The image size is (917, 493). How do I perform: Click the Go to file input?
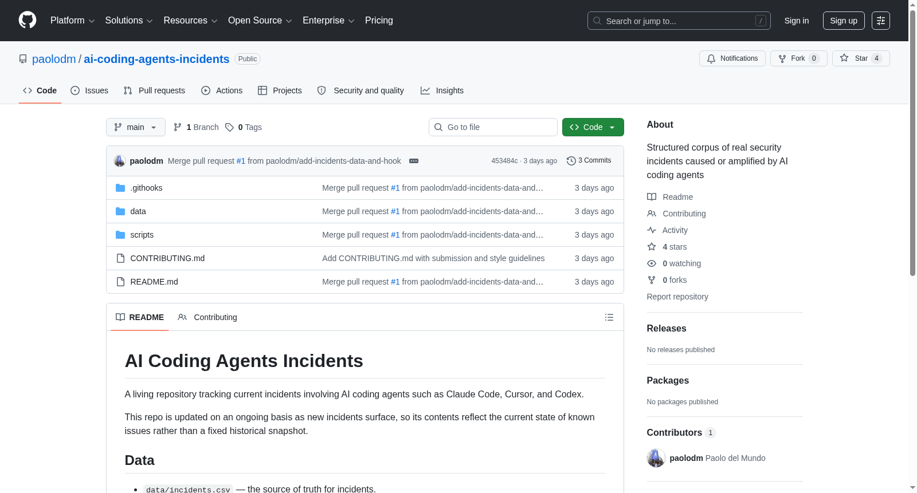click(493, 127)
